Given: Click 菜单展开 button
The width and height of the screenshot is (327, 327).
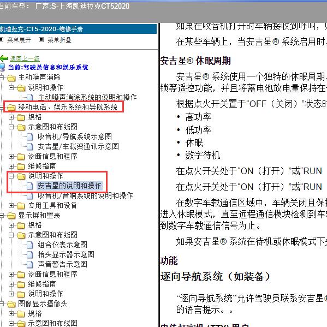Looking at the screenshot, I should click(19, 40).
